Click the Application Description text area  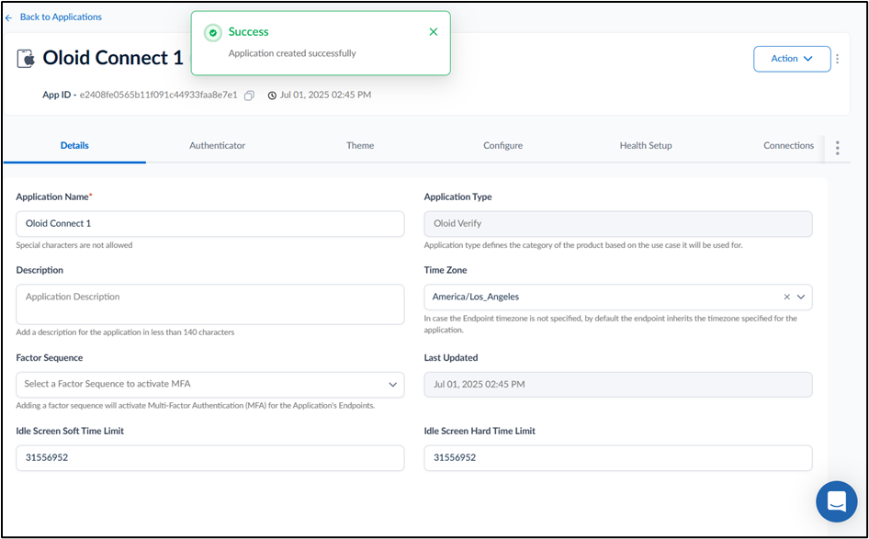coord(210,304)
